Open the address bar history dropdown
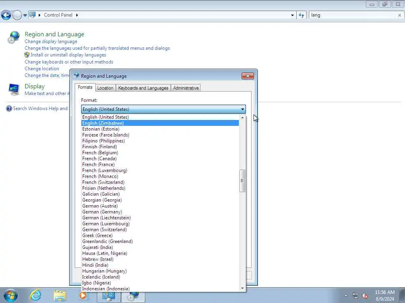This screenshot has width=405, height=303. point(292,15)
